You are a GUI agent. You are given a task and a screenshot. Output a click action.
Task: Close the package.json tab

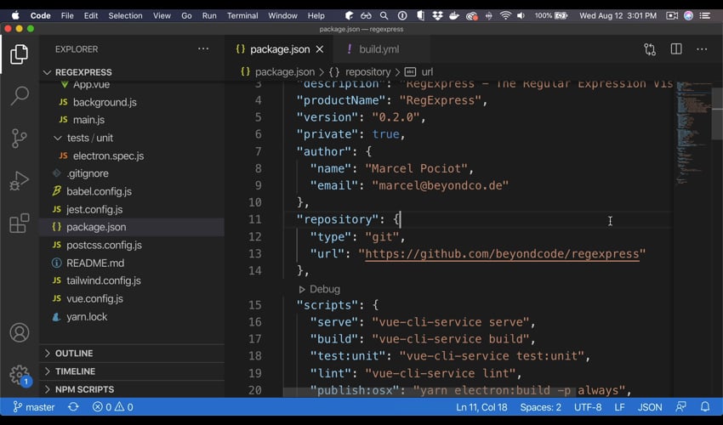[320, 49]
